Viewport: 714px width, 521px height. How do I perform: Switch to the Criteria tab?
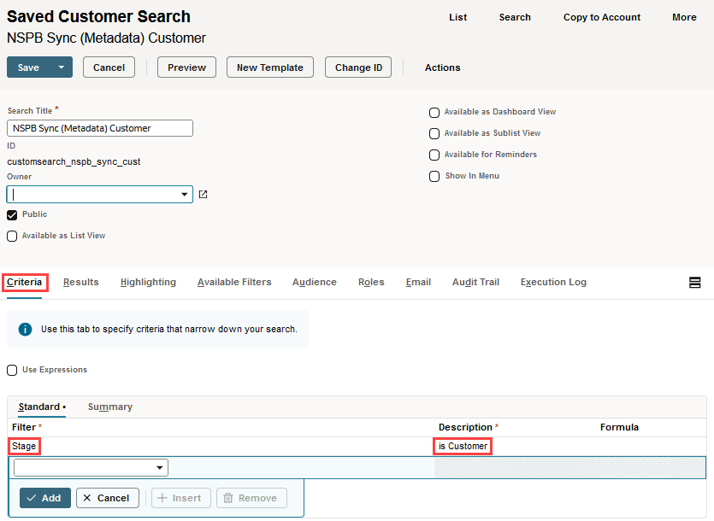tap(25, 282)
